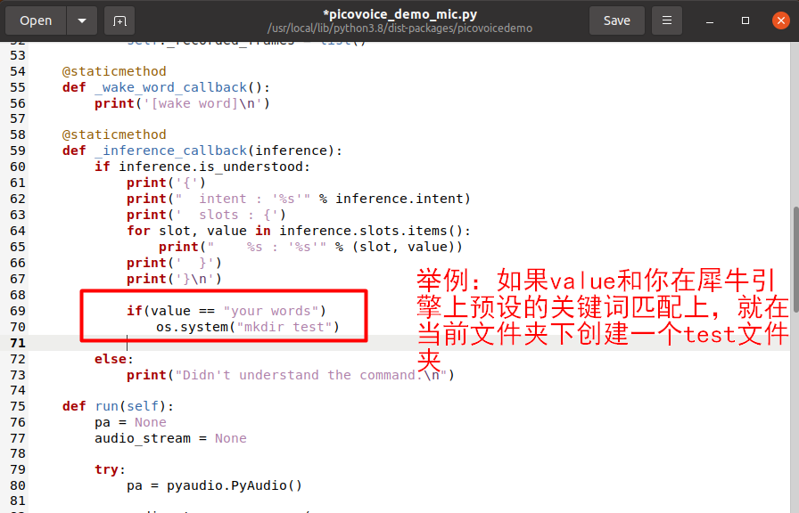The image size is (799, 513).
Task: Place cursor on line number 71
Action: [x=18, y=343]
